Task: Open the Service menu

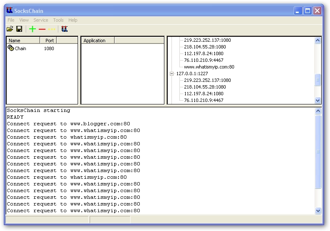Action: pyautogui.click(x=41, y=20)
